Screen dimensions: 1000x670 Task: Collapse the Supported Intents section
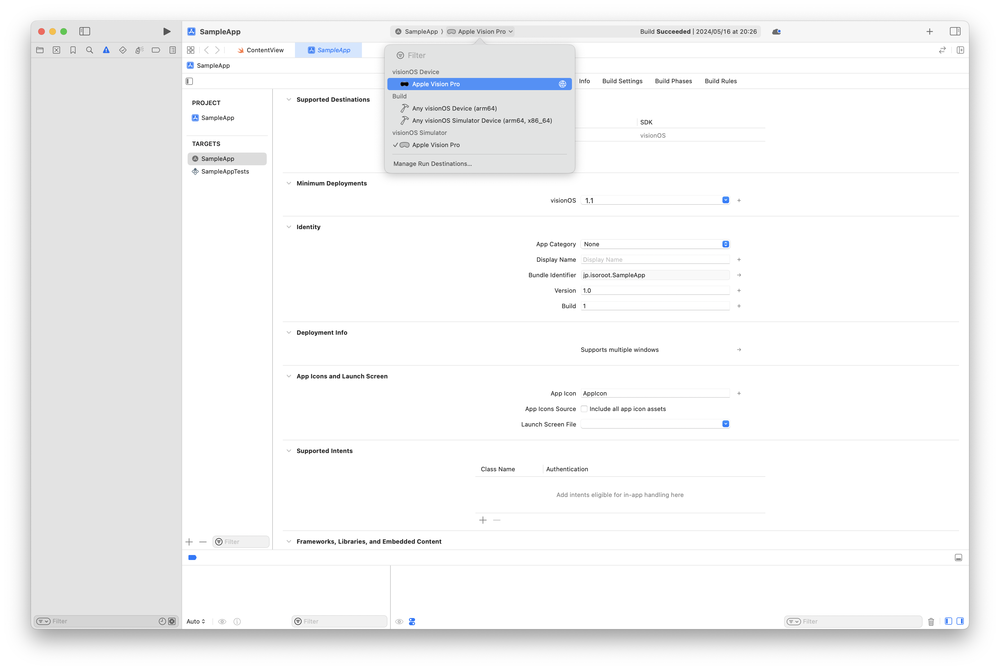coord(289,451)
